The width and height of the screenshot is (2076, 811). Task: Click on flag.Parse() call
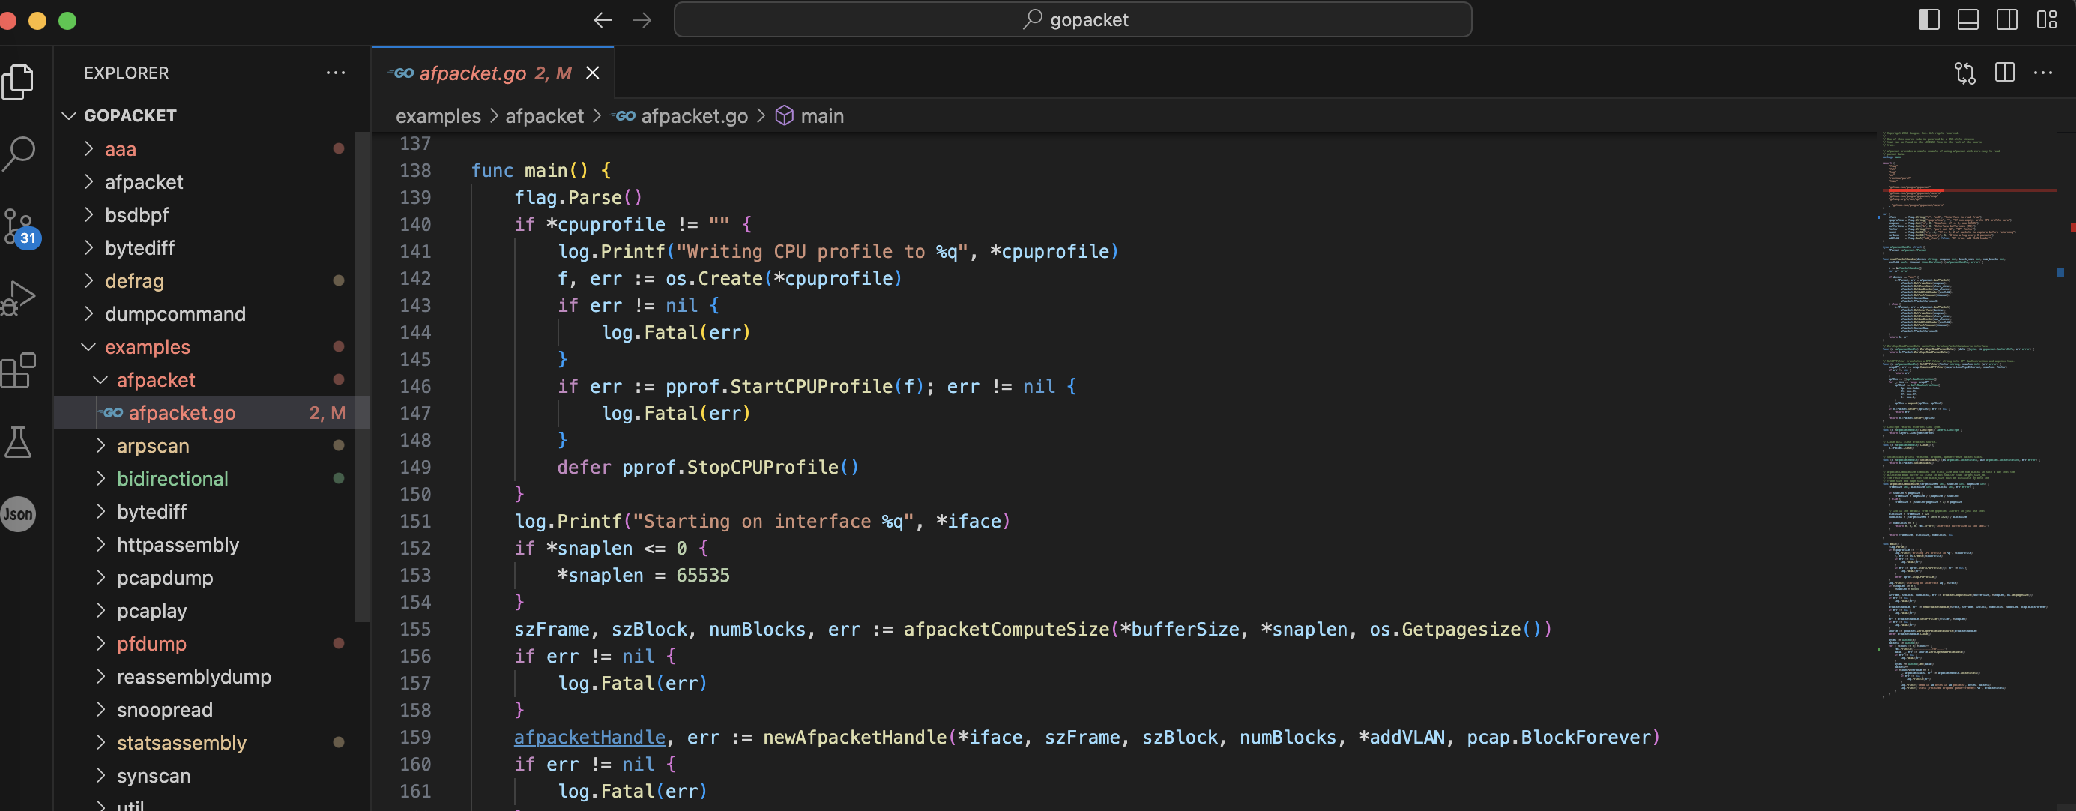click(x=578, y=199)
